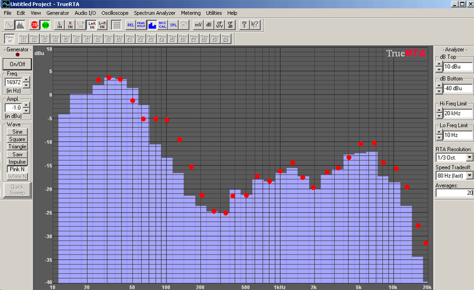This screenshot has height=290, width=474.
Task: Toggle the generator On/Off button
Action: (17, 64)
